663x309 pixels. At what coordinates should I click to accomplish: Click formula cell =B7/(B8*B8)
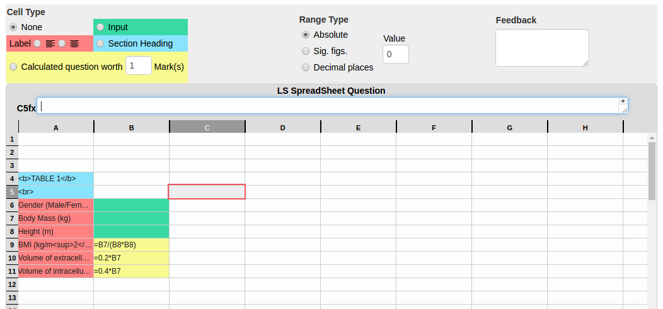pyautogui.click(x=132, y=245)
